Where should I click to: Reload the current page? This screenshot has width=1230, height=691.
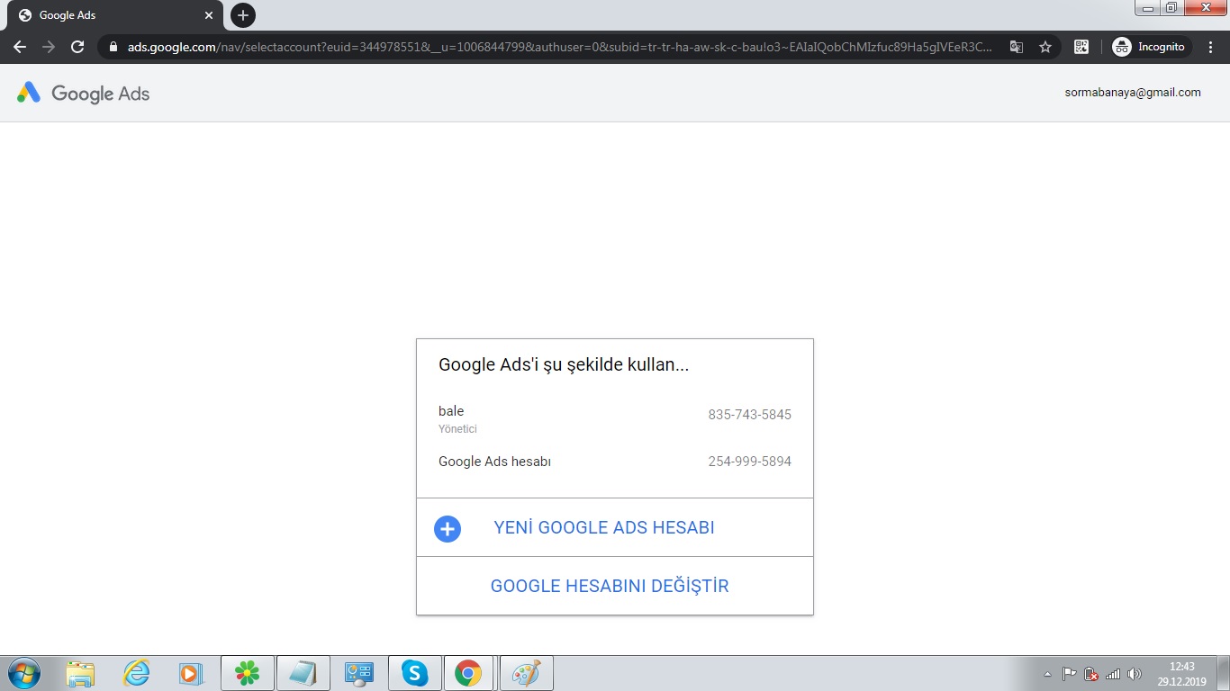click(x=77, y=47)
